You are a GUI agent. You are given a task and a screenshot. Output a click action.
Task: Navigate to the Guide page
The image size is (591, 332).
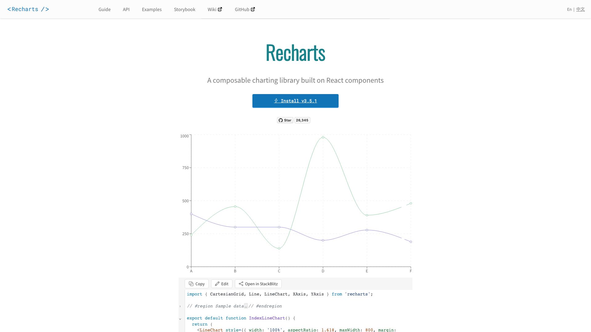coord(104,10)
